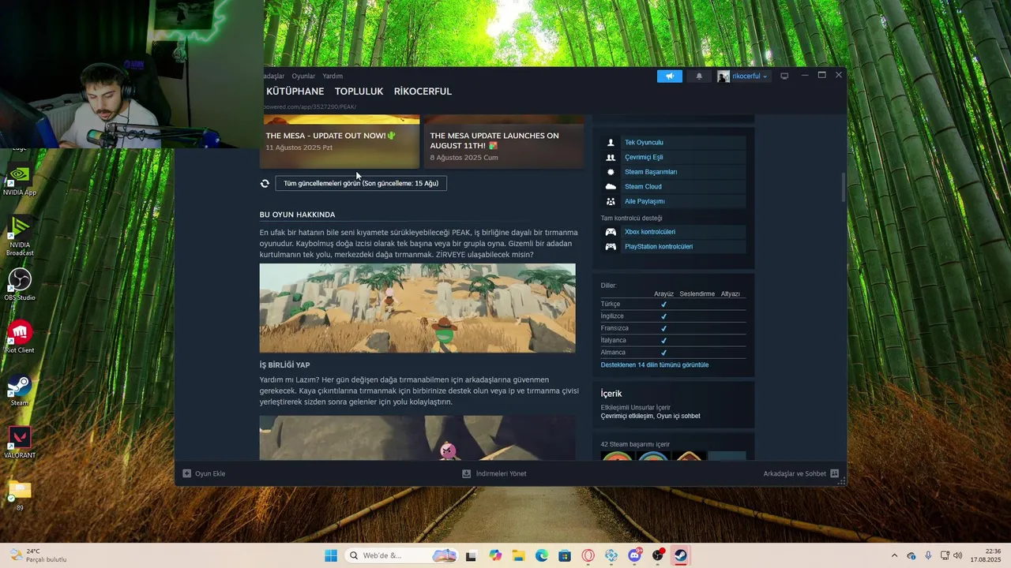Open the Windows Start menu
This screenshot has height=568, width=1011.
(x=331, y=555)
